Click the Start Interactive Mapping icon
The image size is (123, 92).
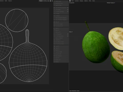click(54, 18)
